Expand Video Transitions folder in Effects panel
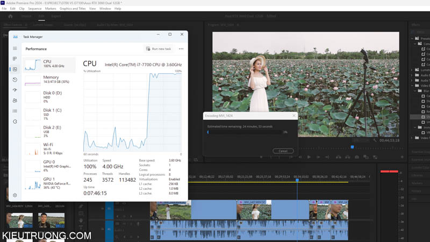The image size is (430, 242). pyautogui.click(x=412, y=138)
